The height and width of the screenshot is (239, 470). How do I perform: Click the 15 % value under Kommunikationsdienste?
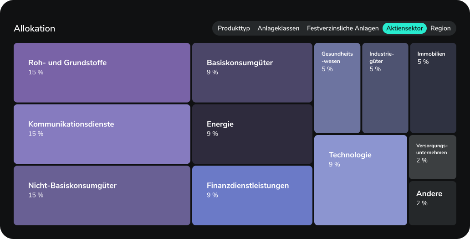pyautogui.click(x=36, y=134)
